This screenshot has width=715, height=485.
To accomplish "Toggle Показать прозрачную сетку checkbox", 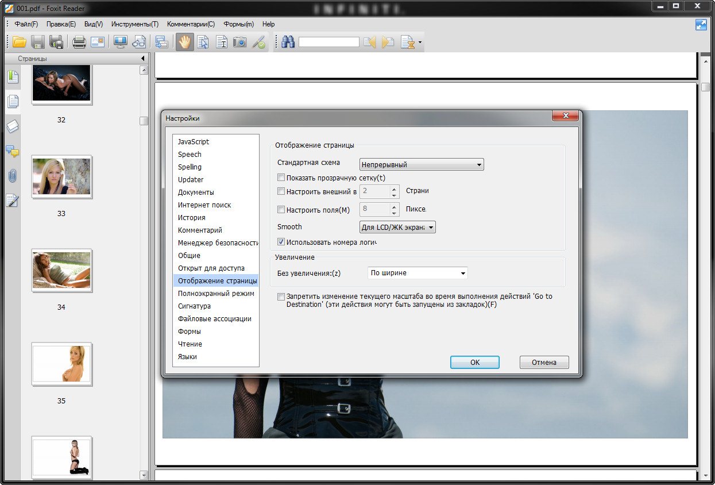I will 281,178.
